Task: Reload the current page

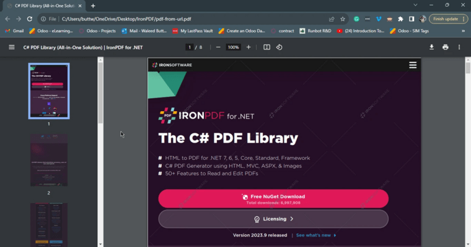Action: [30, 19]
